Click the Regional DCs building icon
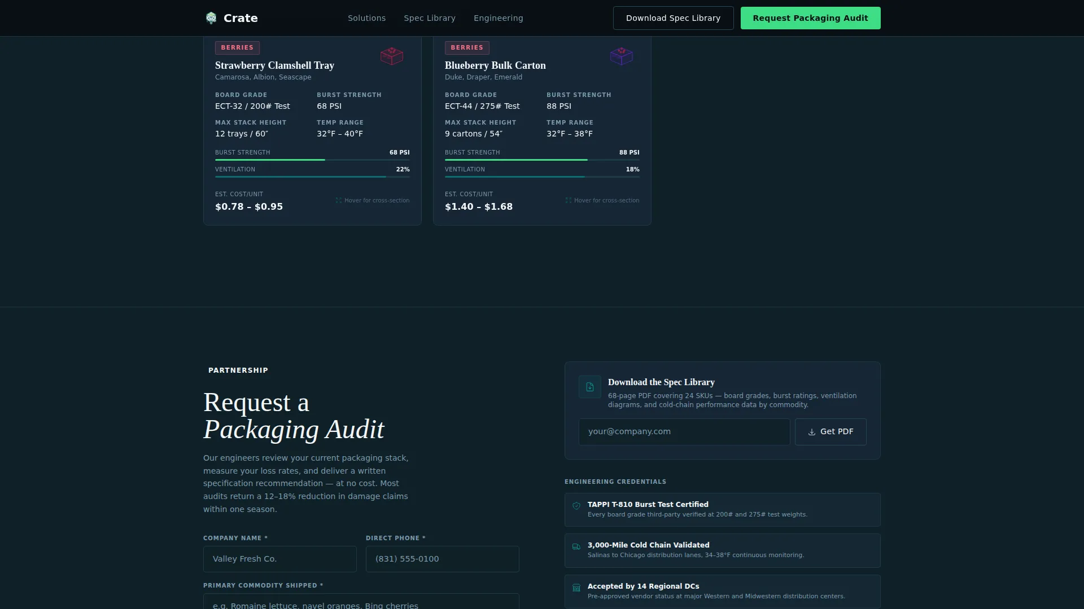Image resolution: width=1084 pixels, height=609 pixels. pyautogui.click(x=576, y=588)
